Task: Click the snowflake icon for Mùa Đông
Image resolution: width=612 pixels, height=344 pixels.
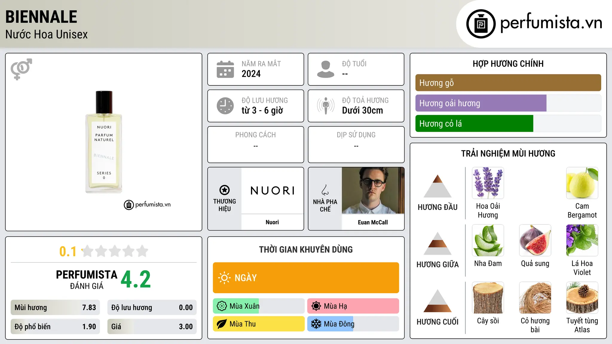Action: (x=316, y=324)
